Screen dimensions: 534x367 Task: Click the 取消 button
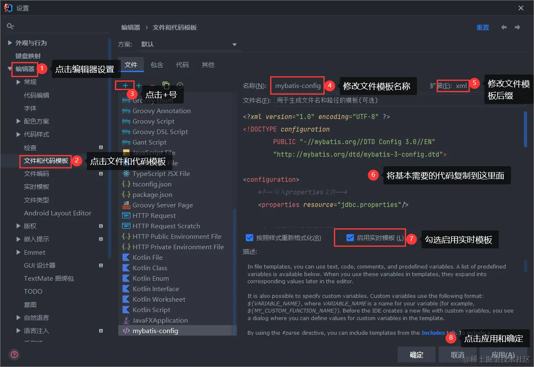(458, 355)
